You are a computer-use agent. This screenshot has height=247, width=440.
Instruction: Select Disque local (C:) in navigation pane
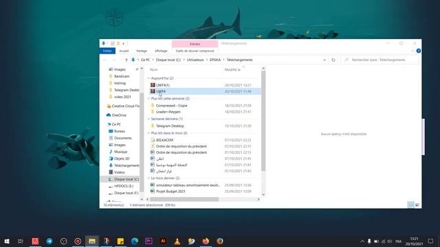coord(126,179)
